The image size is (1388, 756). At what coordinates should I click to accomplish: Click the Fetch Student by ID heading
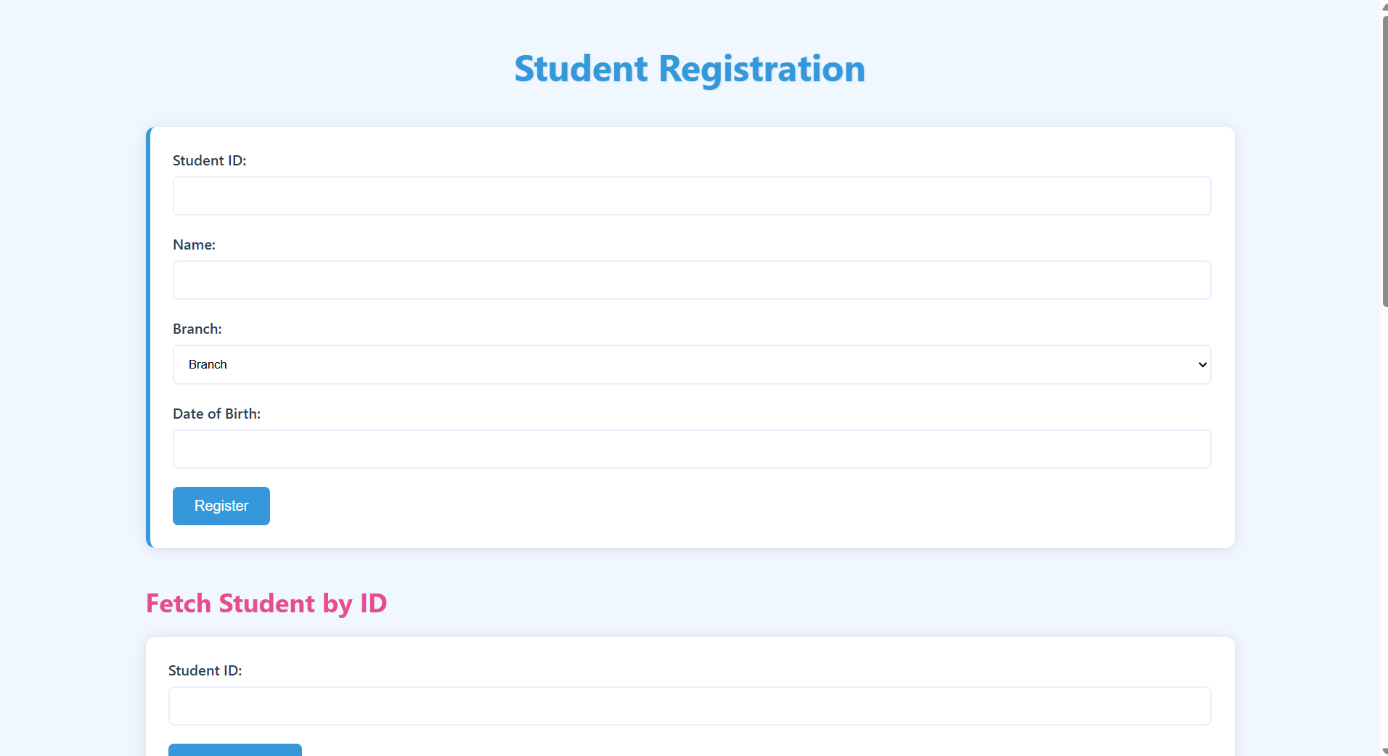pyautogui.click(x=266, y=603)
